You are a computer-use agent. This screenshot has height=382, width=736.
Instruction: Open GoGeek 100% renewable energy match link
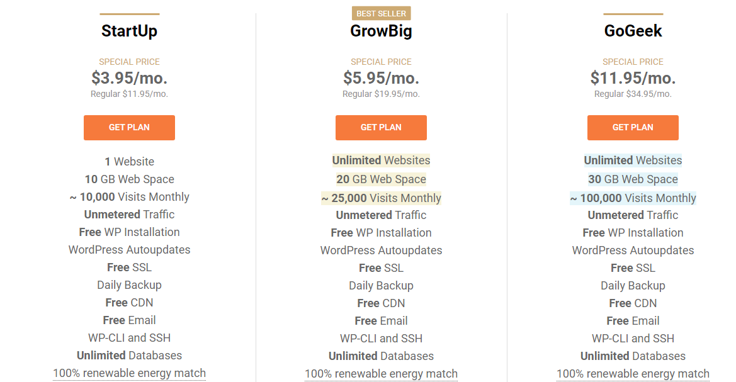pyautogui.click(x=633, y=374)
